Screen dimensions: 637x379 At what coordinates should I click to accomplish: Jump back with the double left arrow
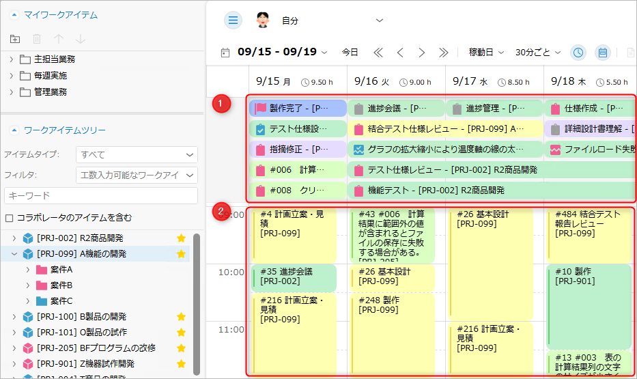[x=378, y=53]
